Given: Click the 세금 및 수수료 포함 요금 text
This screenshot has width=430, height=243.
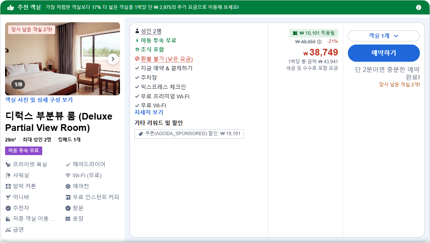Looking at the screenshot, I should pos(312,68).
